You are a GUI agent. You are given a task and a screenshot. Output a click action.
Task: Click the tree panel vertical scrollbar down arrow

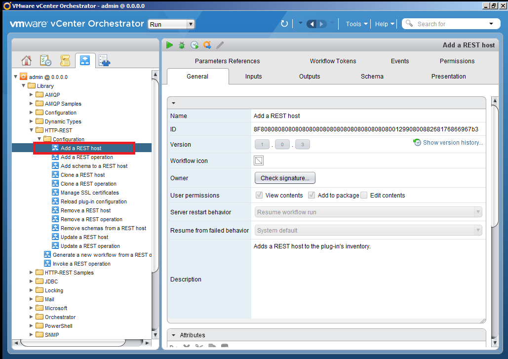point(155,335)
